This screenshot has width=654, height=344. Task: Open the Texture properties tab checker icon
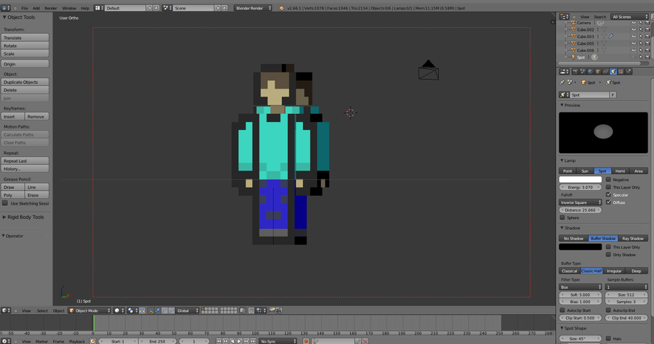(621, 72)
